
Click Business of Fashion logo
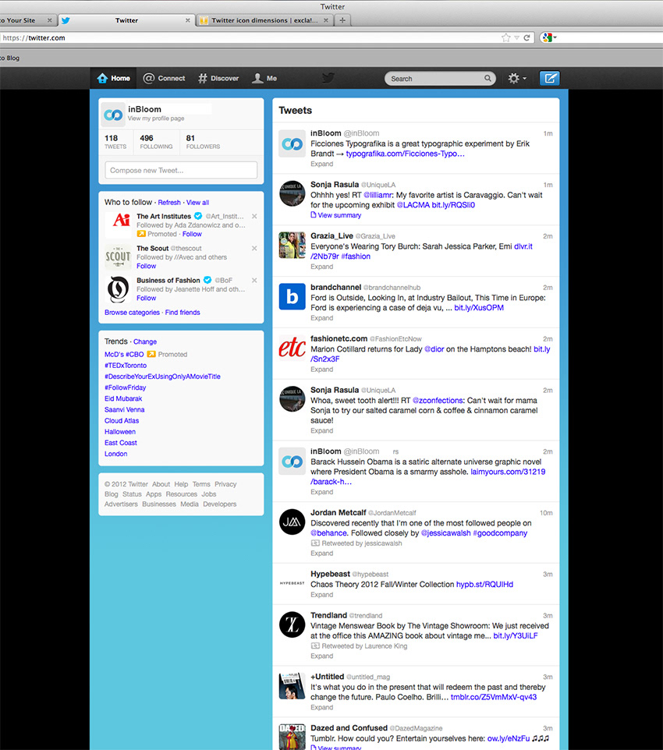(119, 289)
